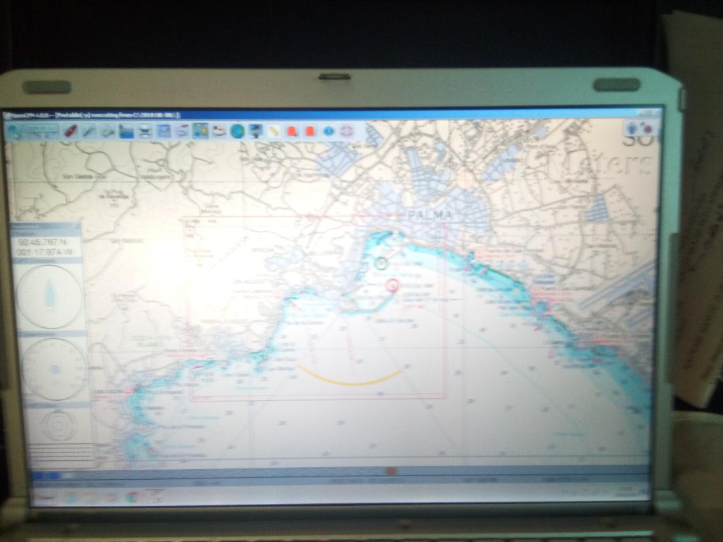Click the GPS compass dial in dashboard
This screenshot has height=542, width=723.
pos(50,296)
